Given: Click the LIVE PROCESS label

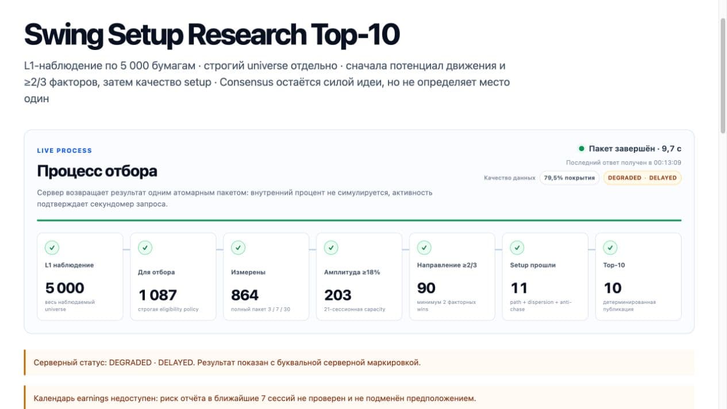Looking at the screenshot, I should point(64,151).
